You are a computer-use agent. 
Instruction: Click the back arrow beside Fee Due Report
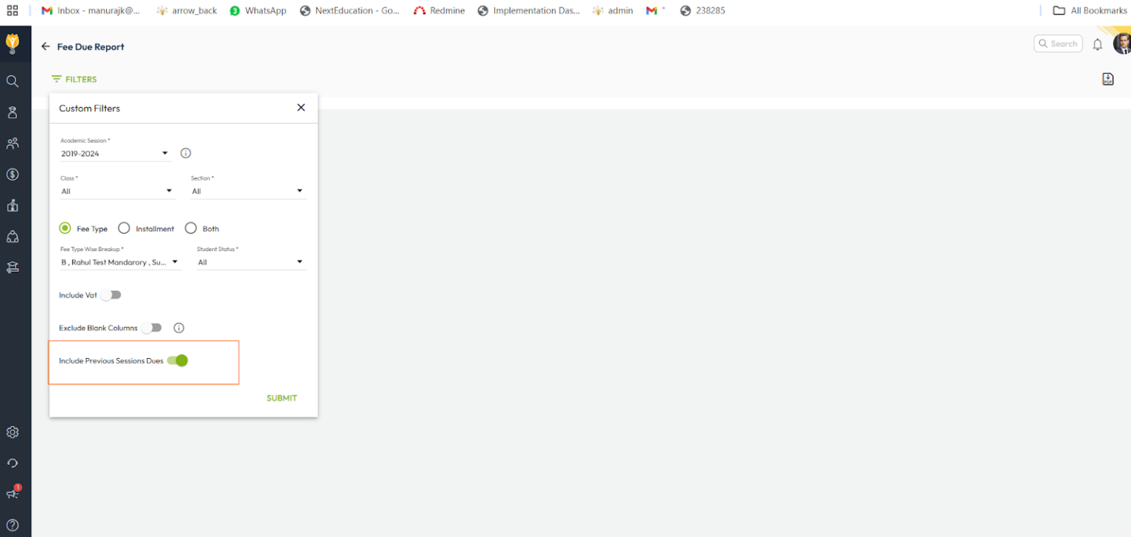click(x=46, y=46)
